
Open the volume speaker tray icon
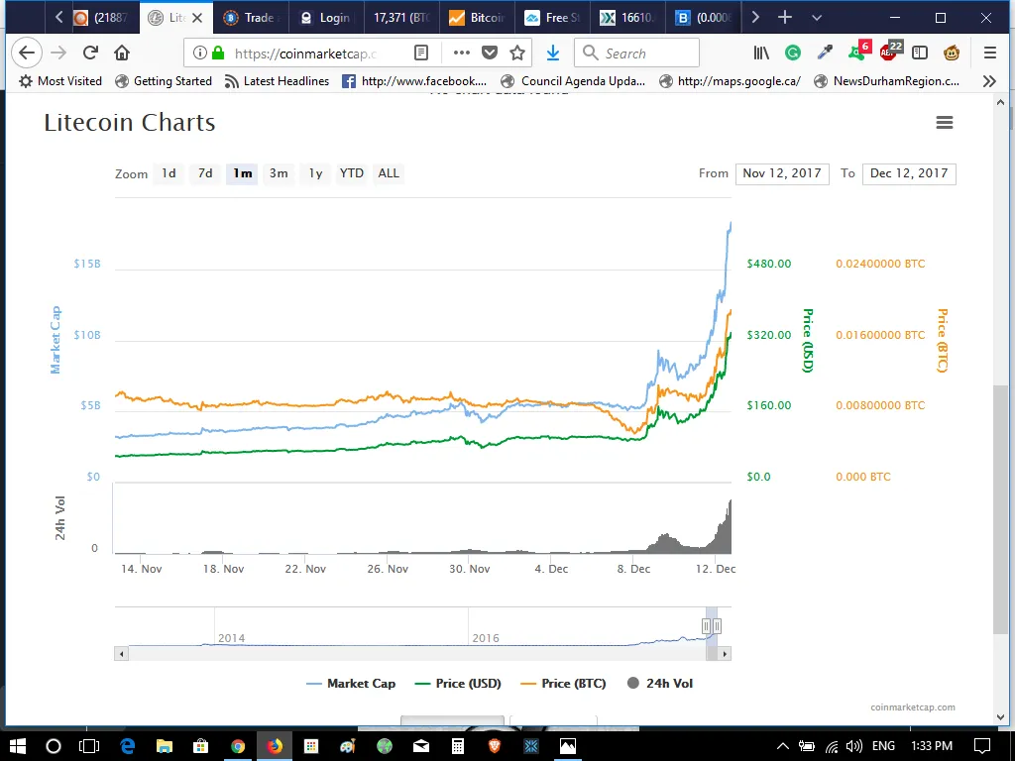click(853, 746)
